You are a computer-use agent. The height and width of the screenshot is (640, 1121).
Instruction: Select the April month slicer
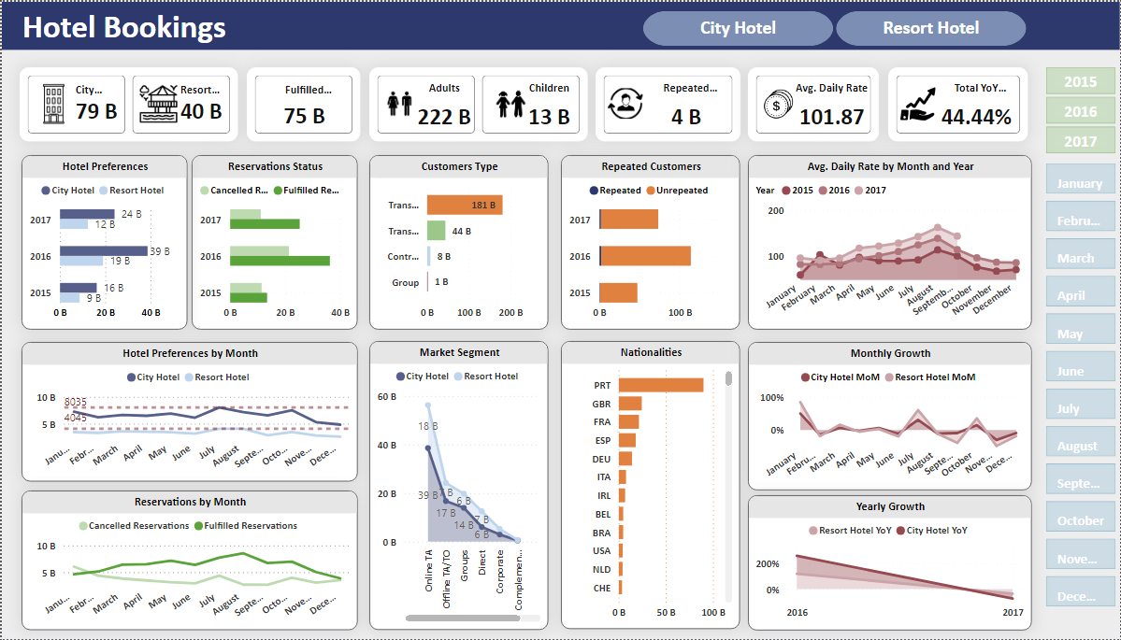[1080, 291]
